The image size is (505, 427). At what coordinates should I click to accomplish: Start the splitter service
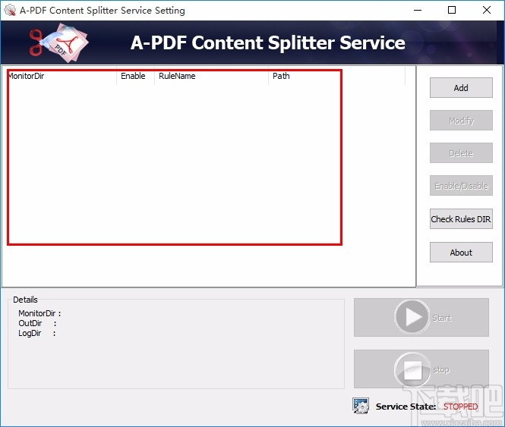pyautogui.click(x=421, y=317)
